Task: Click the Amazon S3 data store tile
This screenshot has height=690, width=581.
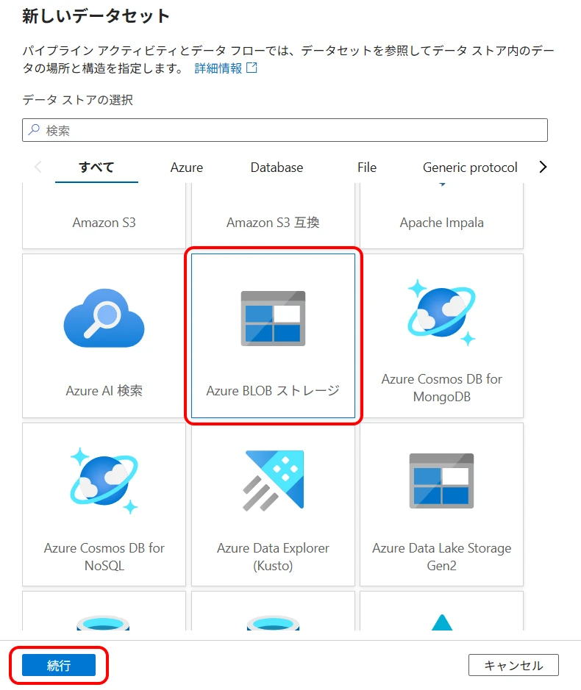Action: [x=104, y=222]
